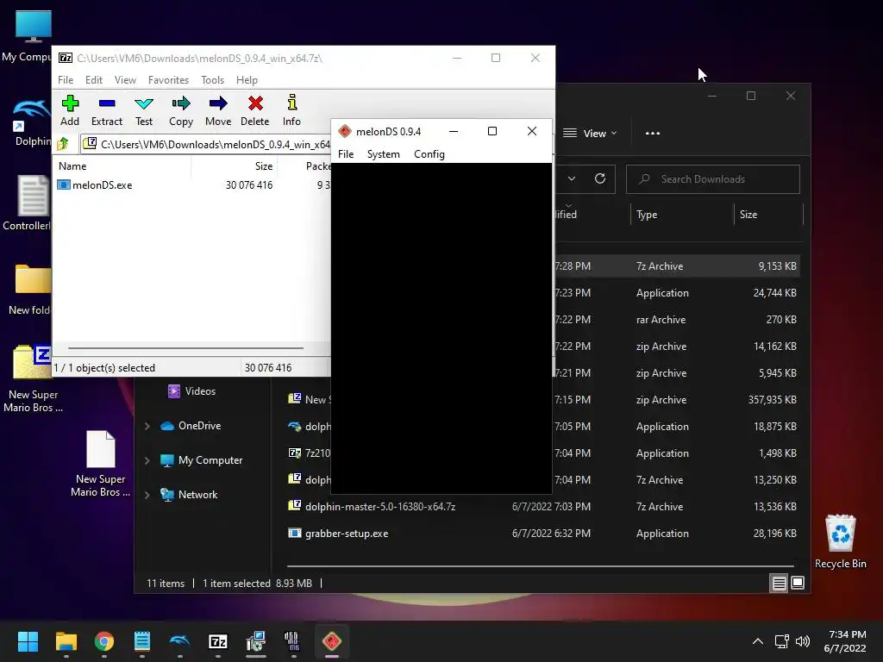
Task: Expand the OneDrive tree node
Action: (x=147, y=426)
